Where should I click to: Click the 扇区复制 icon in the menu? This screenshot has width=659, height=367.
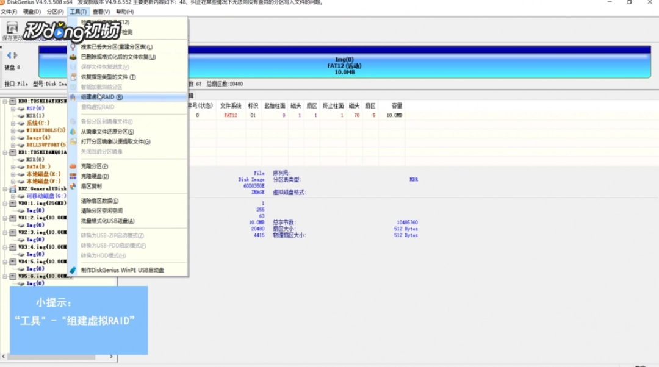click(x=73, y=186)
